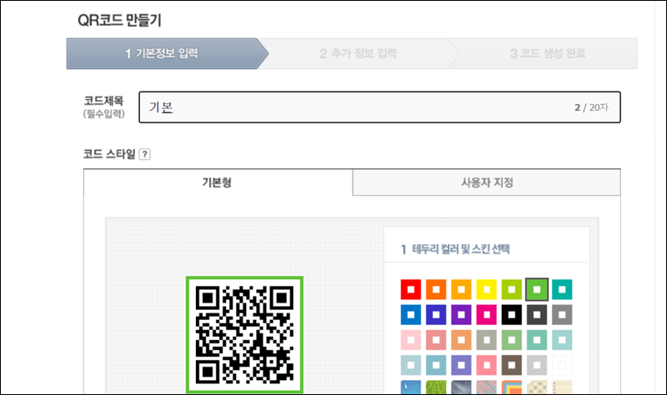Screen dimensions: 667x395
Task: Select the pale baby-pink border swatch
Action: [x=411, y=340]
